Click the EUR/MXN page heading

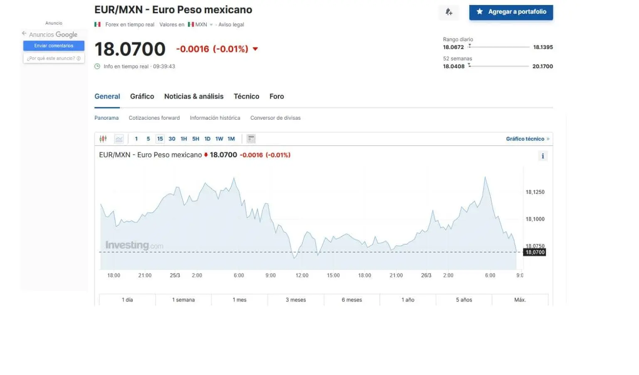point(173,10)
